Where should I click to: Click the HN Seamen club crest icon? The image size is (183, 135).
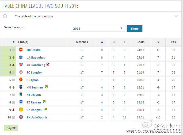click(x=21, y=87)
